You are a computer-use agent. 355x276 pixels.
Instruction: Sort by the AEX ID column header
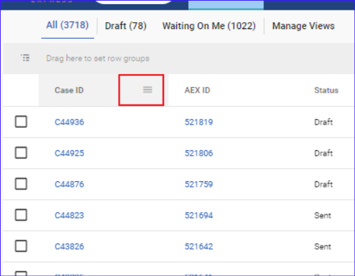(197, 90)
